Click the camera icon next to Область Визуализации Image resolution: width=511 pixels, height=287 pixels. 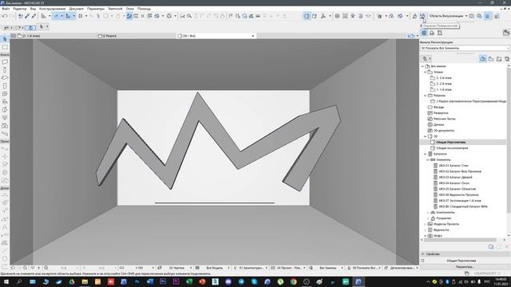(472, 16)
